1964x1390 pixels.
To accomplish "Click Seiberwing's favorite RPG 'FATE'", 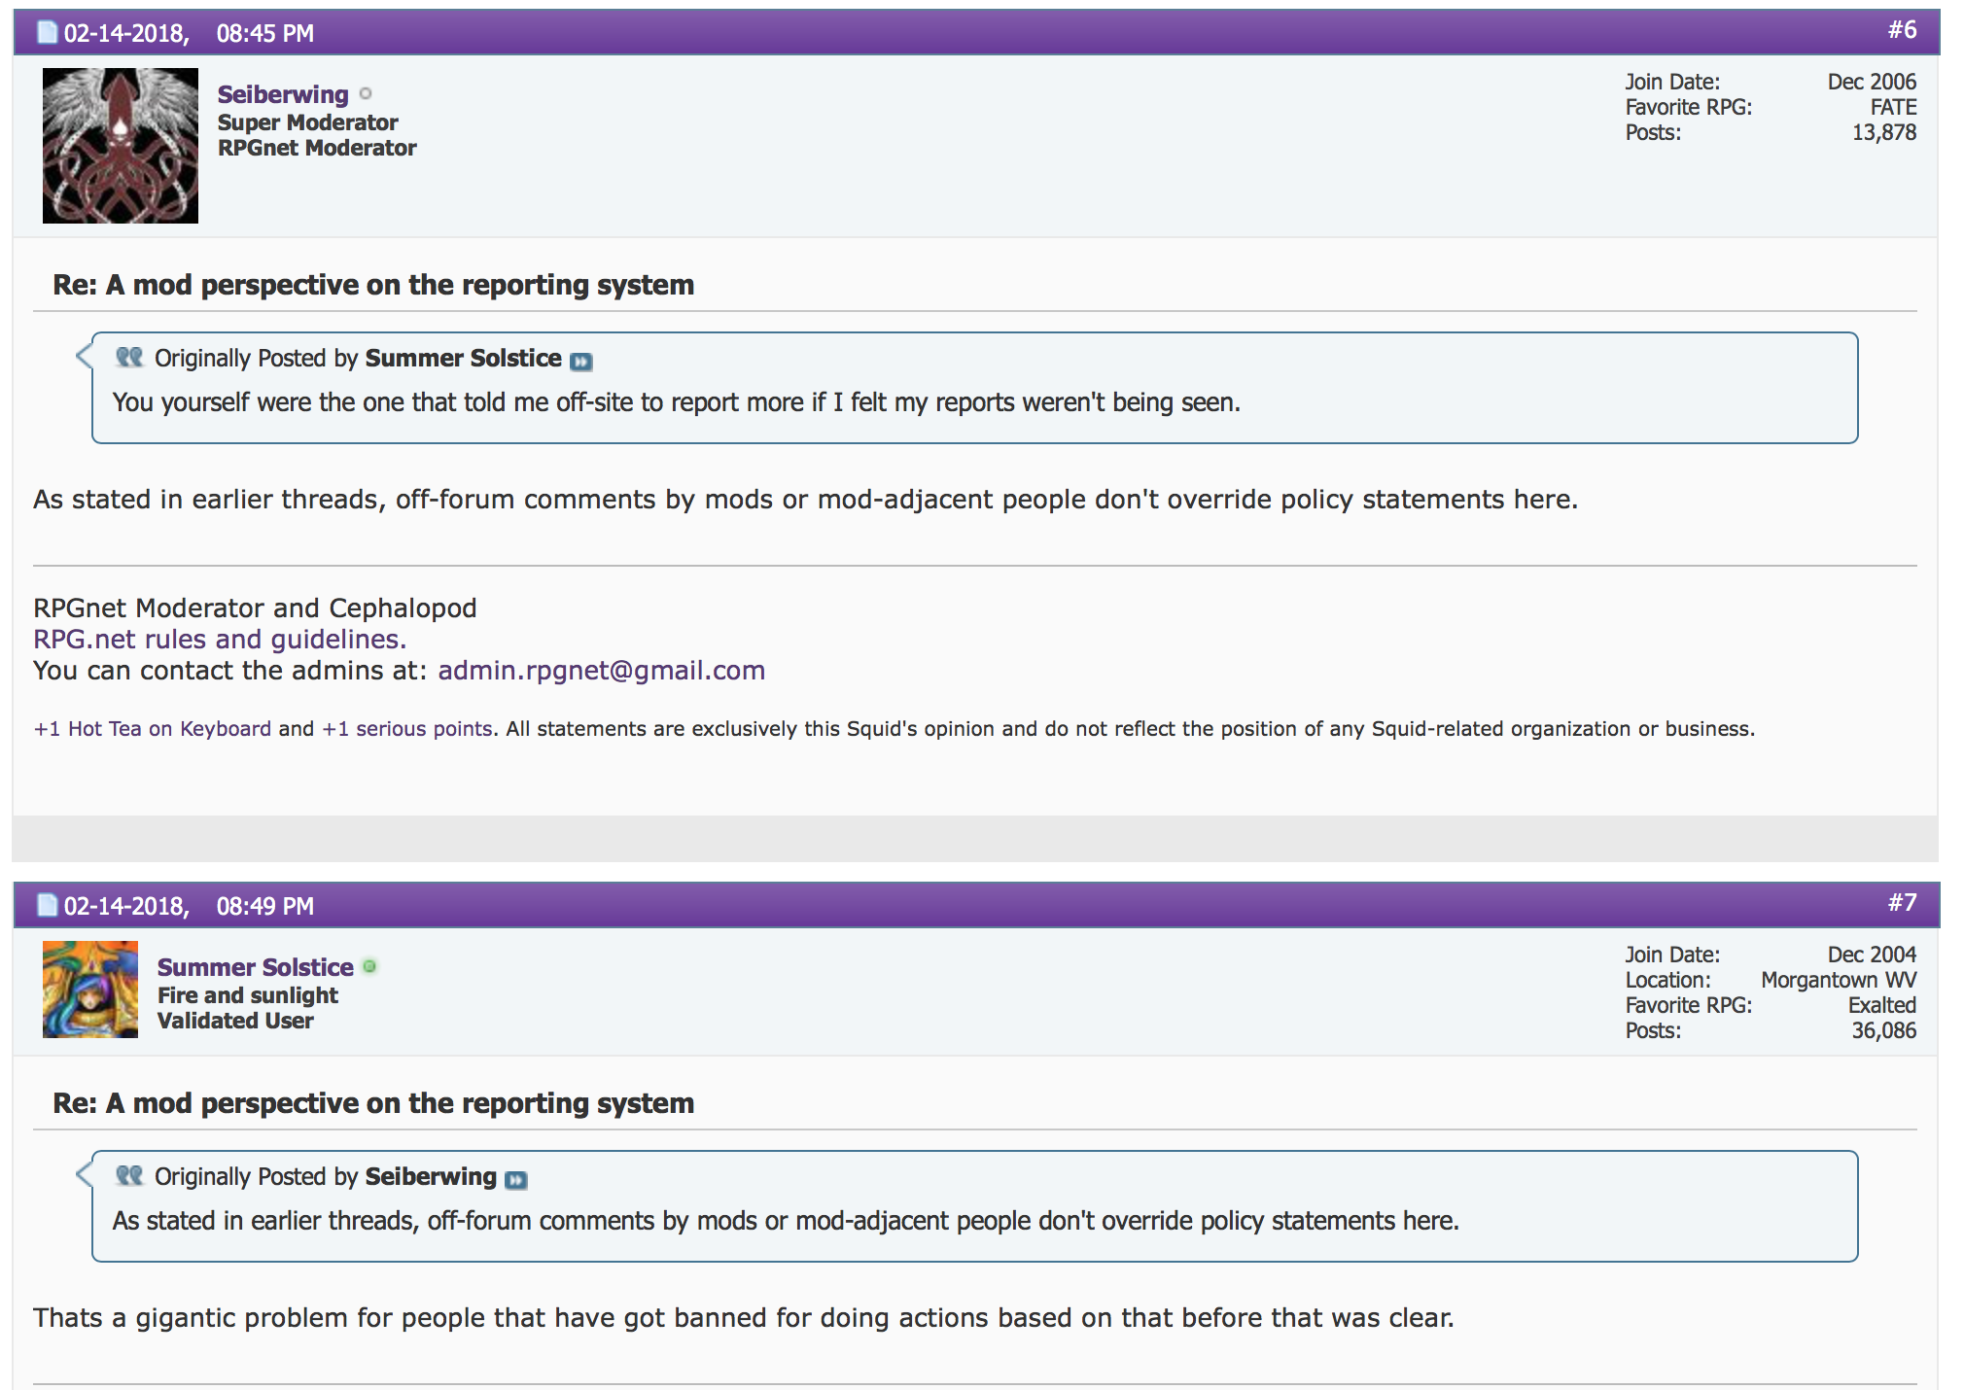I will 1894,107.
